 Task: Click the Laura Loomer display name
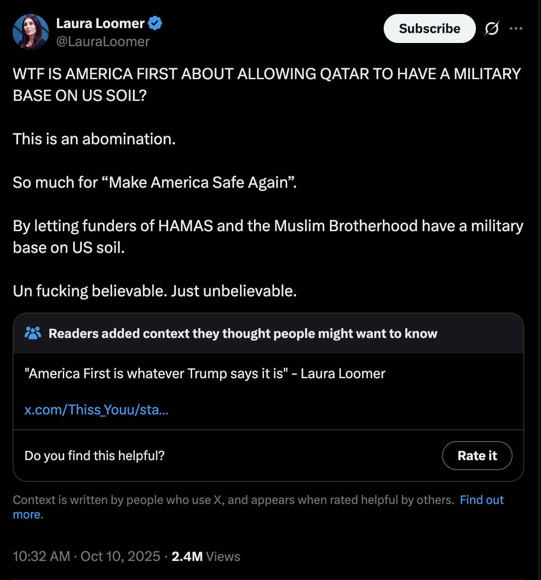click(x=100, y=24)
